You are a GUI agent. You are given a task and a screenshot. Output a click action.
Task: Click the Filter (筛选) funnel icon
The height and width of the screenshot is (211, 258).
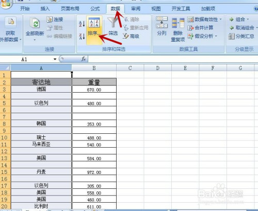coord(113,23)
